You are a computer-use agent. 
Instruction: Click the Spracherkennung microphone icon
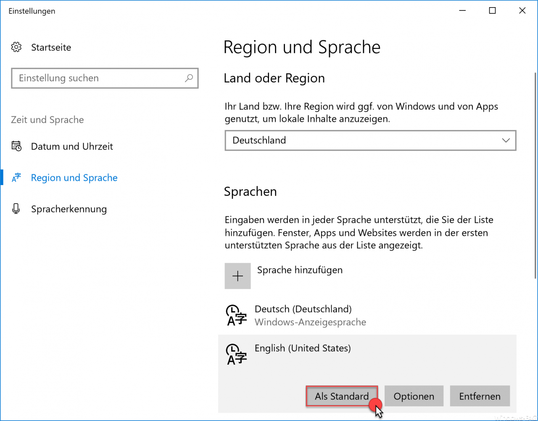pyautogui.click(x=16, y=209)
